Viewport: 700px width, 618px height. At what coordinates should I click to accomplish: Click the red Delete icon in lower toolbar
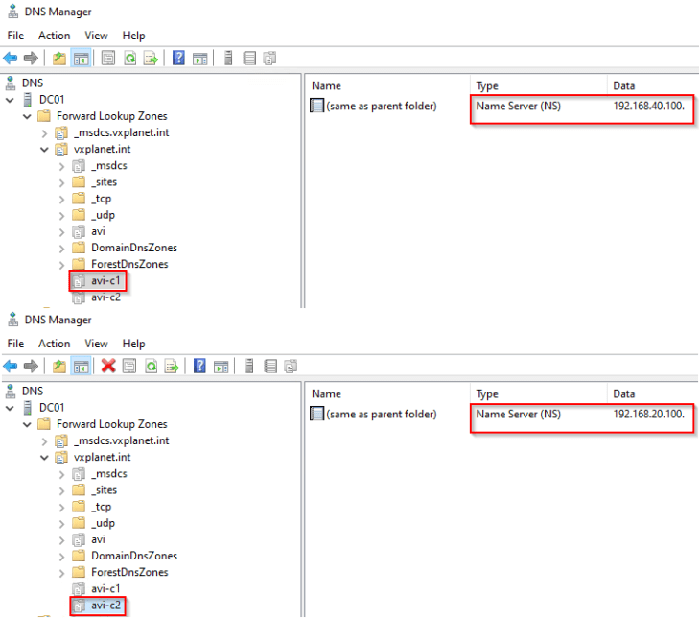tap(108, 366)
